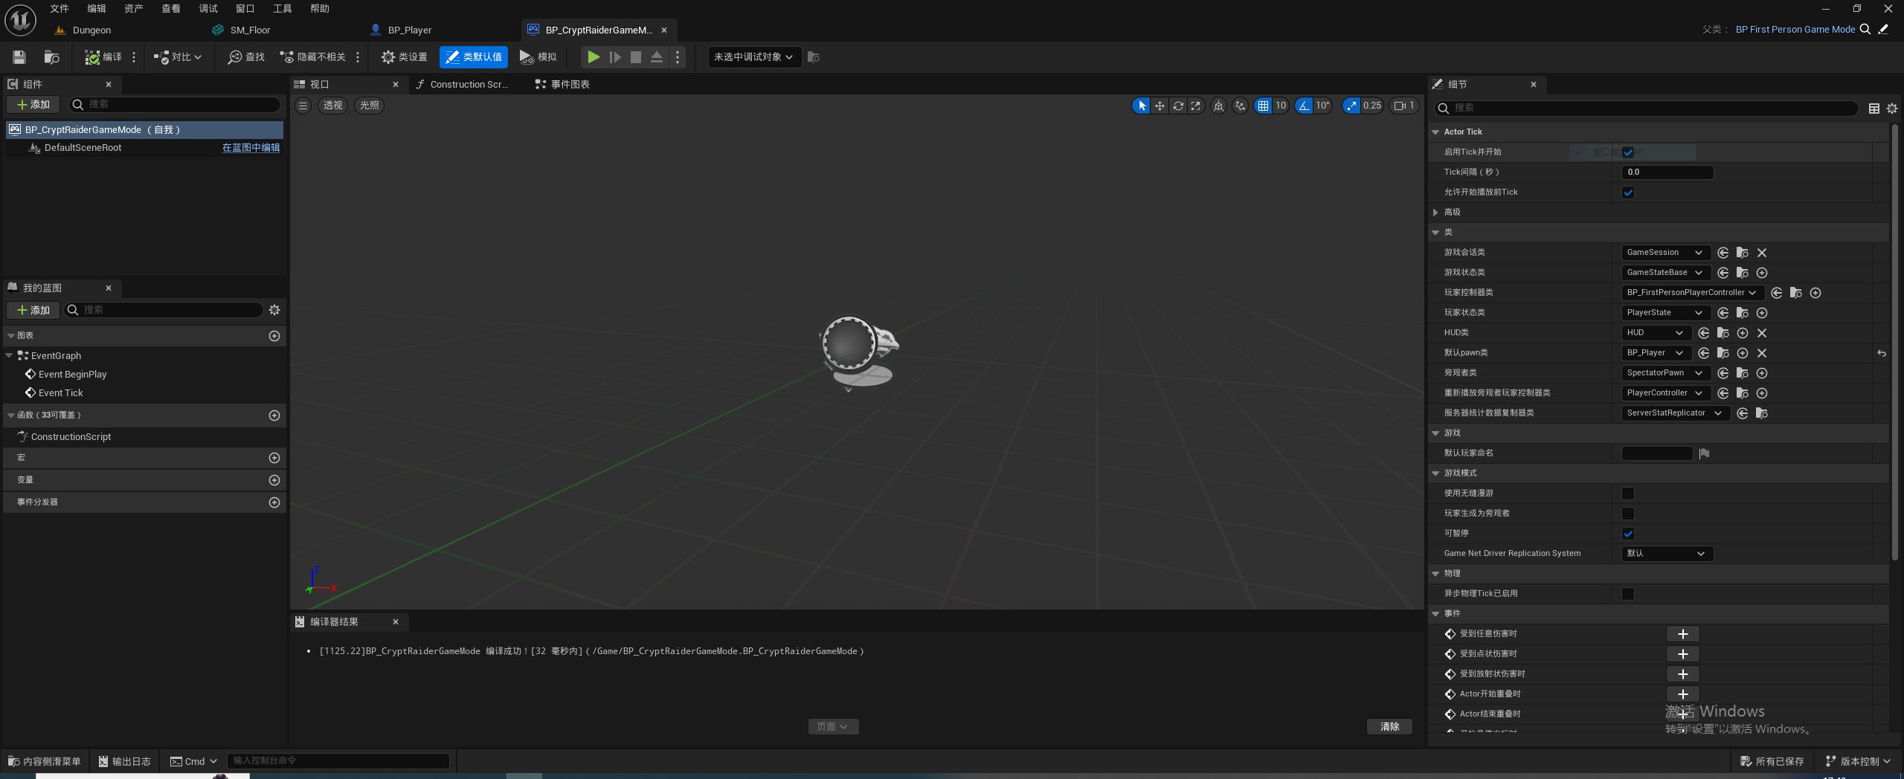
Task: Open the 透视 perspective view menu
Action: (x=332, y=106)
